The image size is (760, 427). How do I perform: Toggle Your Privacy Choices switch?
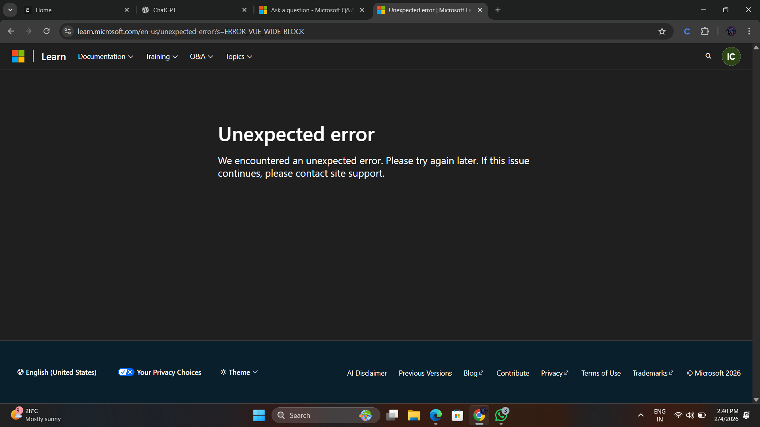pyautogui.click(x=126, y=372)
